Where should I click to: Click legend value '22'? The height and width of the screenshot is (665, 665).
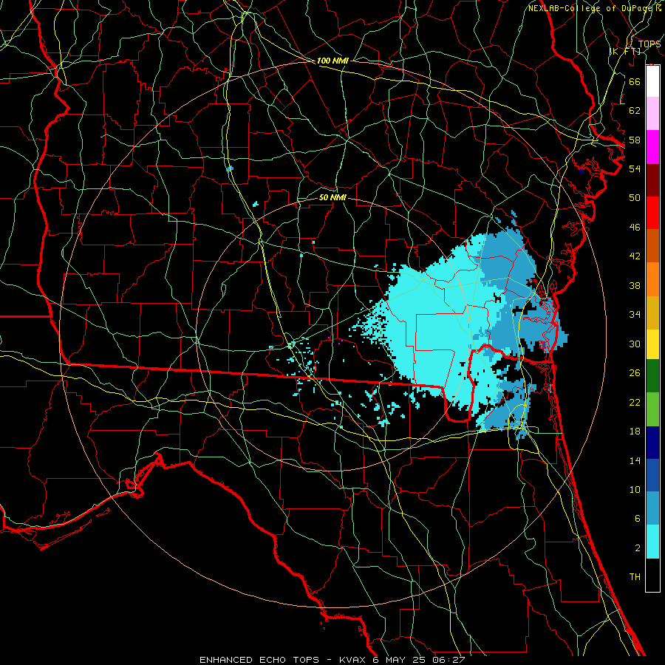click(635, 403)
